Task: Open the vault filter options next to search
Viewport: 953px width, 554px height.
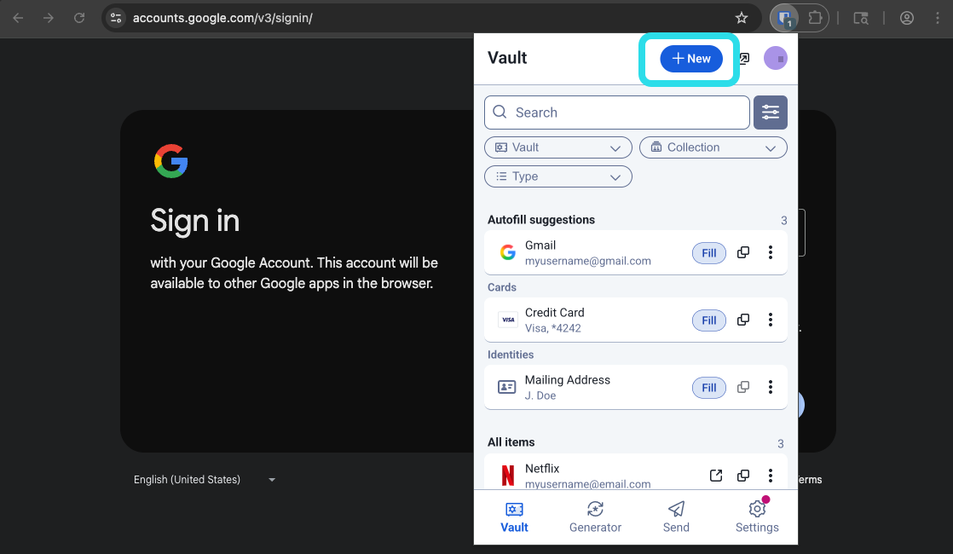Action: (x=770, y=112)
